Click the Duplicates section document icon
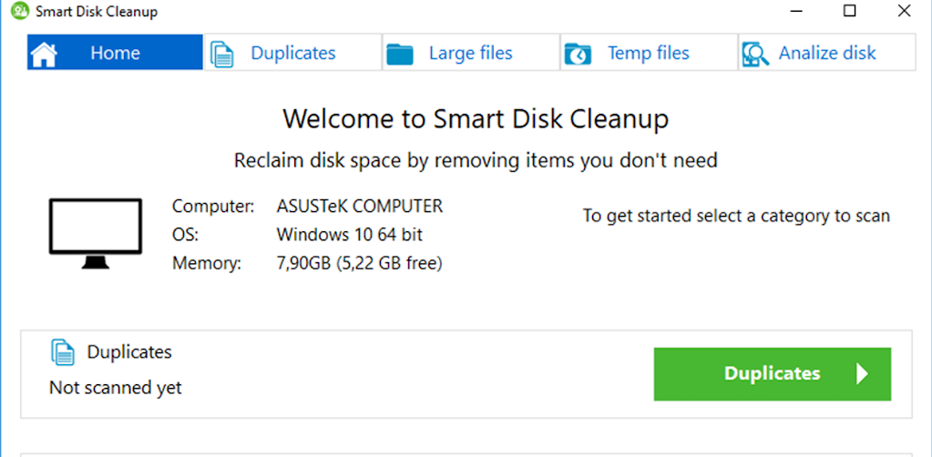 [63, 351]
